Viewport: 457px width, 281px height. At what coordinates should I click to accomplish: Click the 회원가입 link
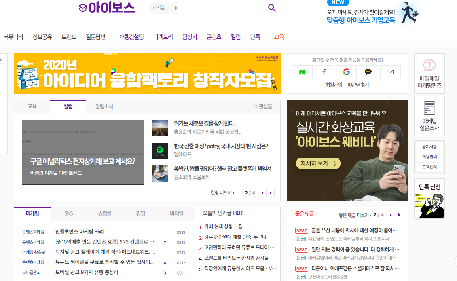coord(334,85)
